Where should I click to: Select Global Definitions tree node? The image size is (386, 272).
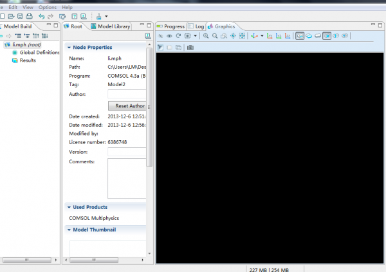36,53
